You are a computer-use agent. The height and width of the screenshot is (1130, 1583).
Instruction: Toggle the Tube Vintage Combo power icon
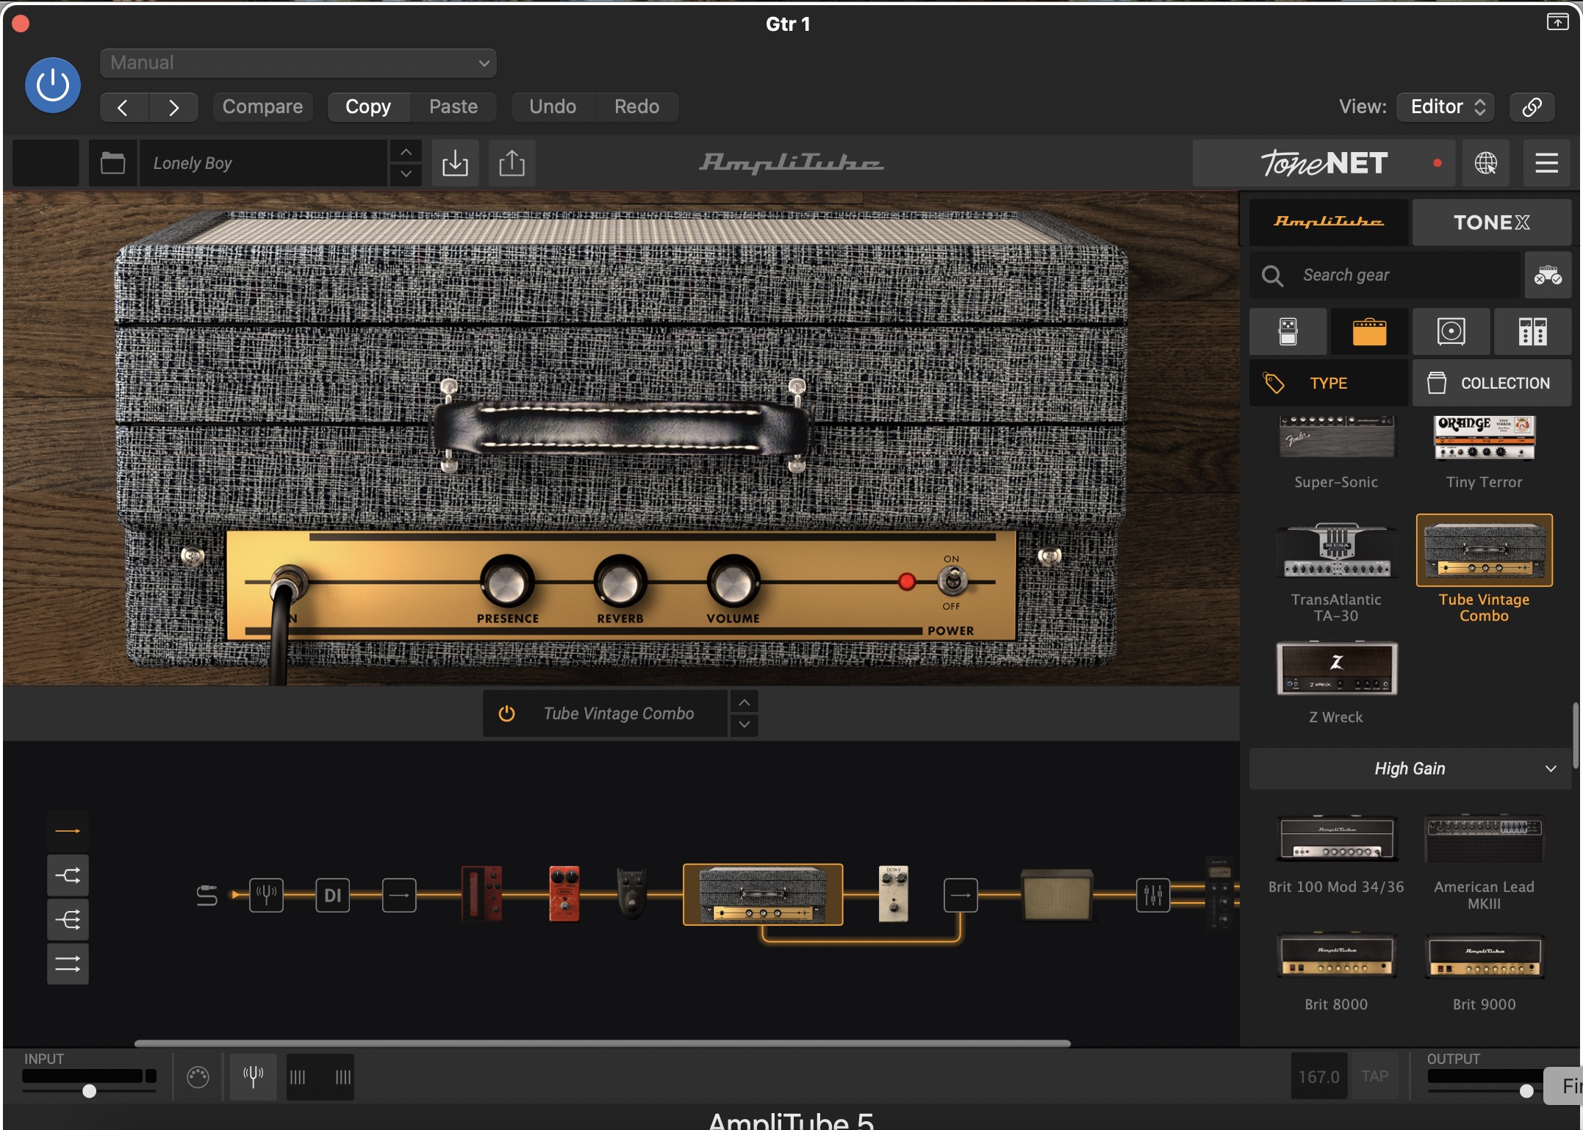tap(506, 713)
